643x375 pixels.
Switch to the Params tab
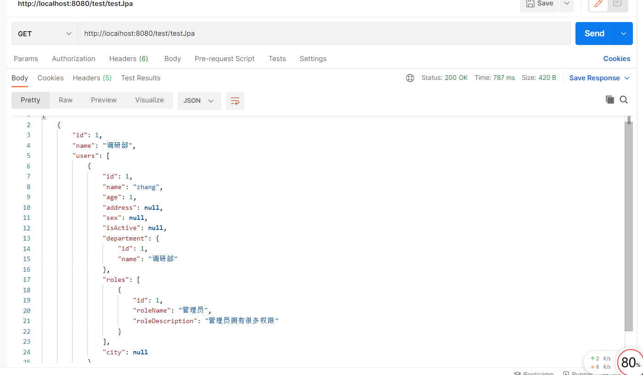(26, 59)
